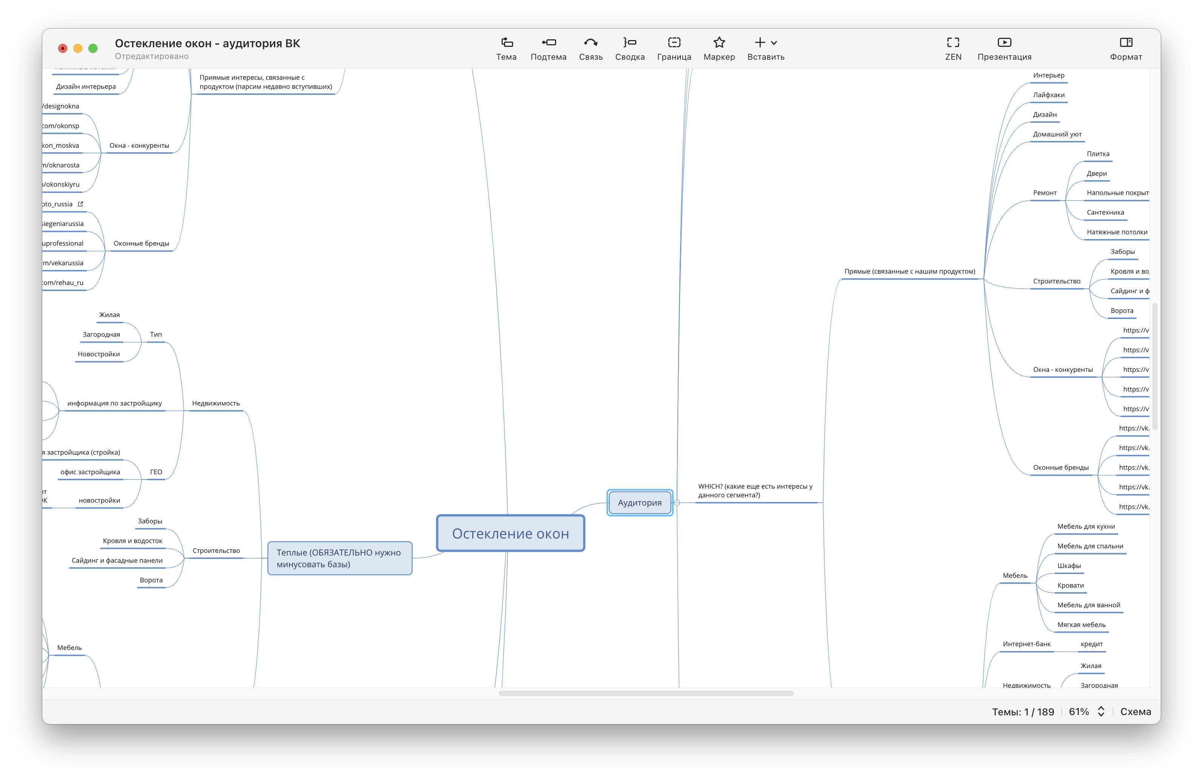
Task: Toggle the Формат side panel
Action: [x=1126, y=43]
